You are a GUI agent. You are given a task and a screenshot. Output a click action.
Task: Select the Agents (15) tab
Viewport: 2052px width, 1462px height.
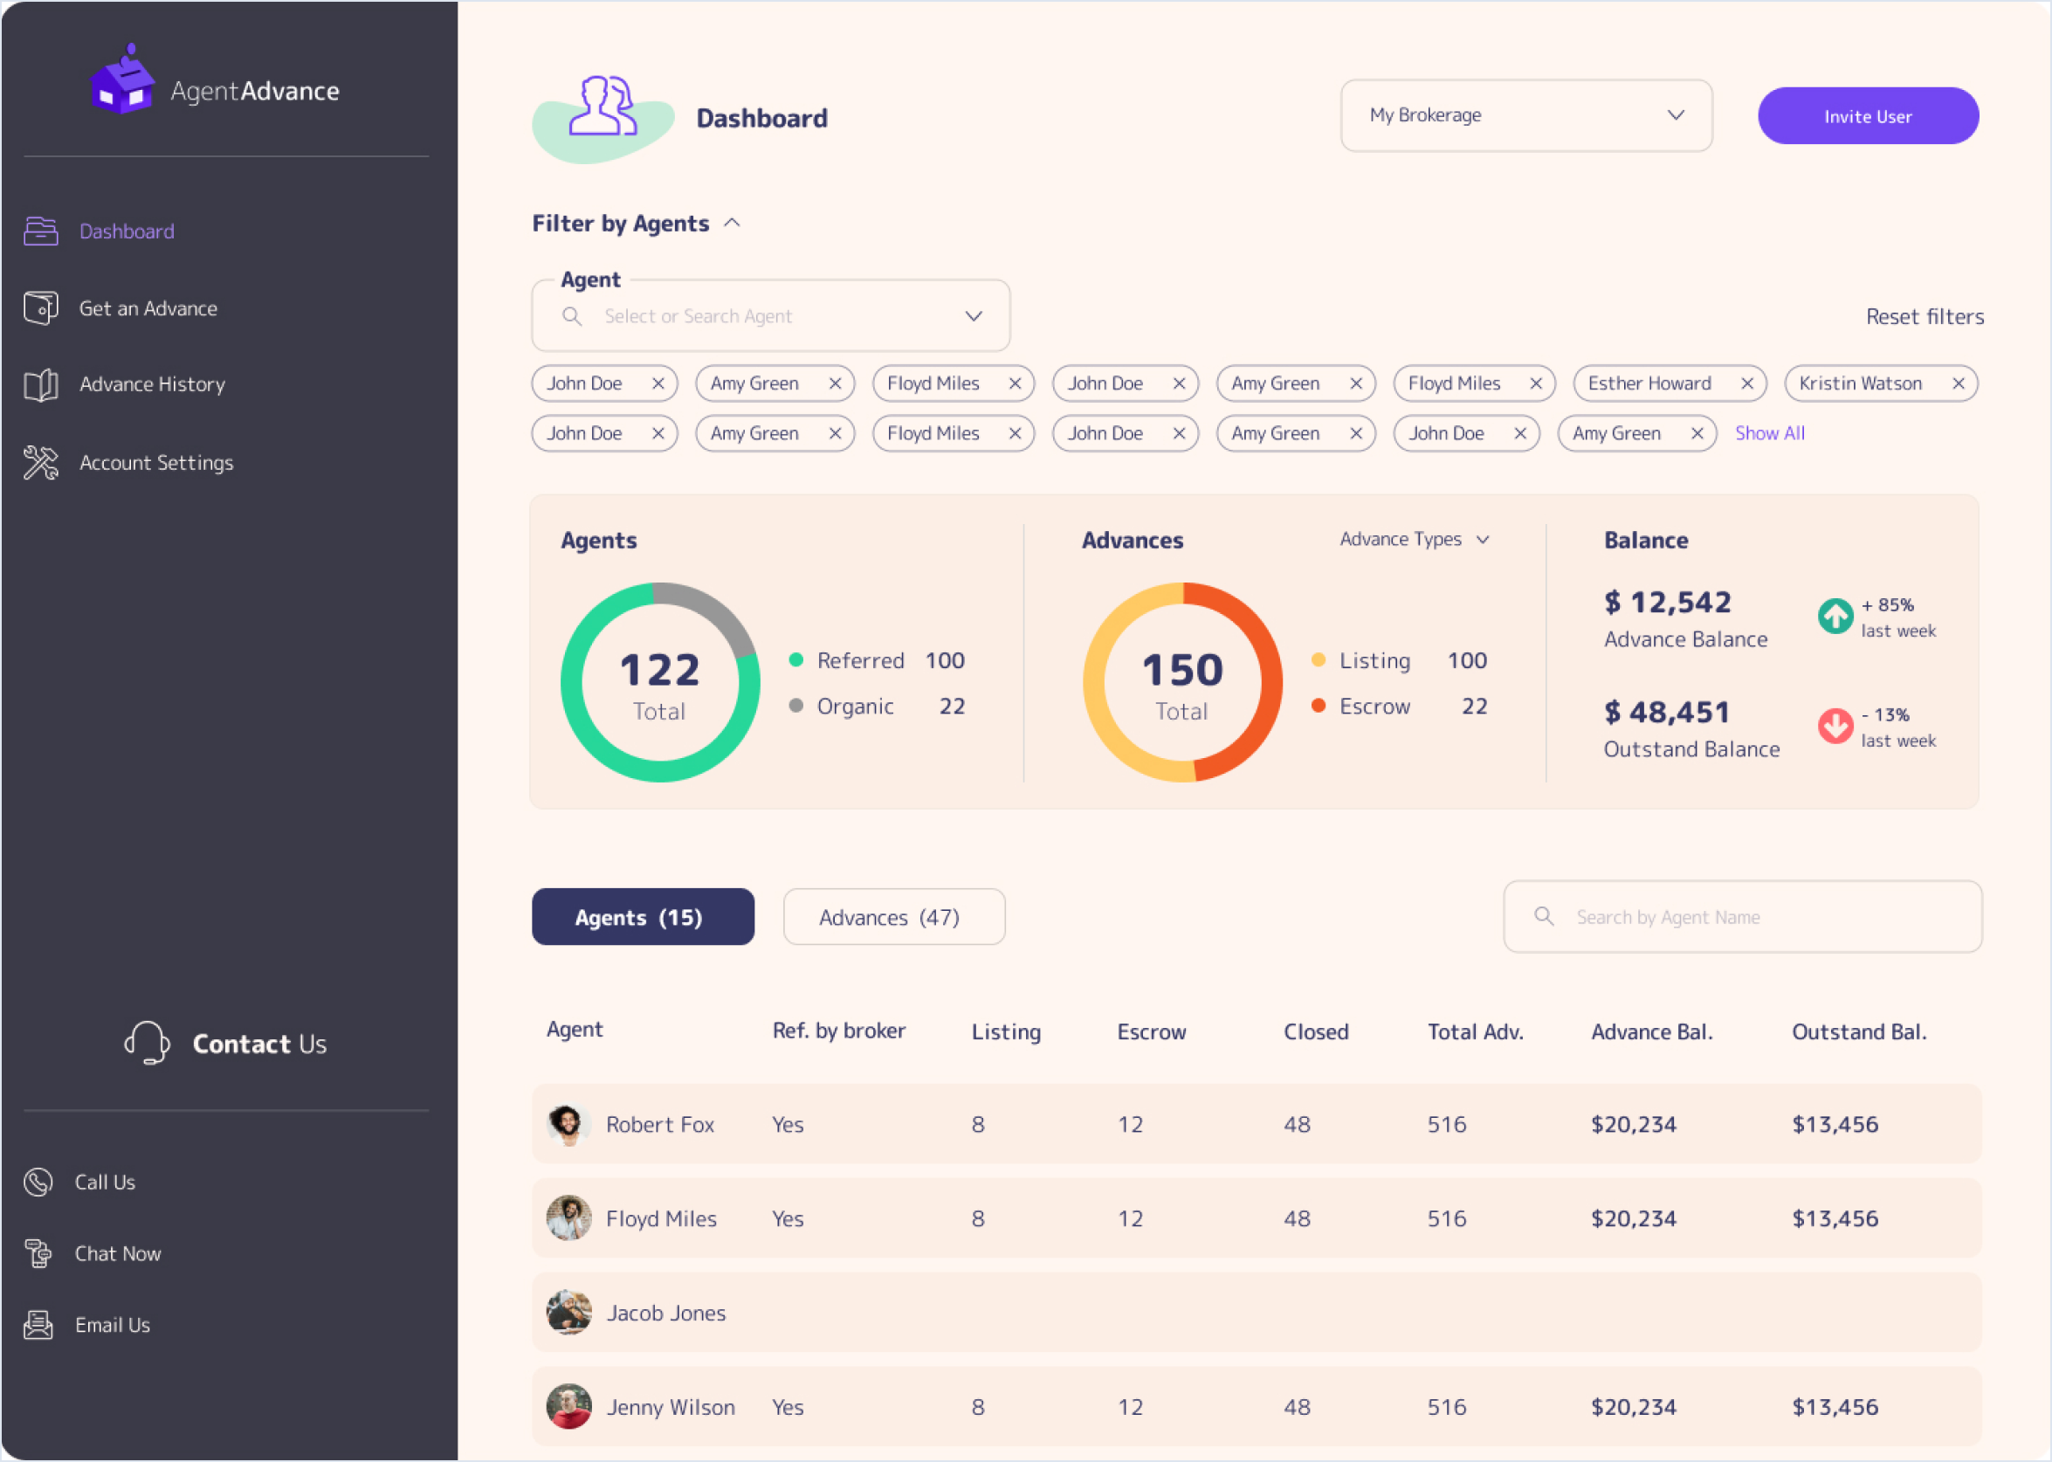coord(643,916)
